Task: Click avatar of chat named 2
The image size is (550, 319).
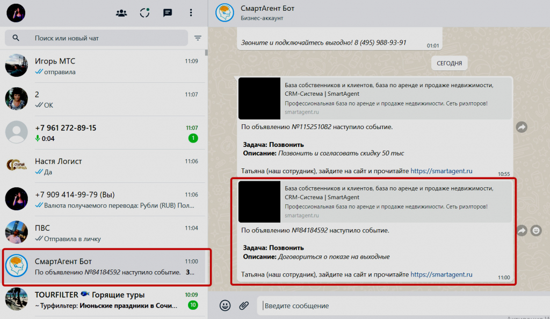Action: click(x=16, y=99)
